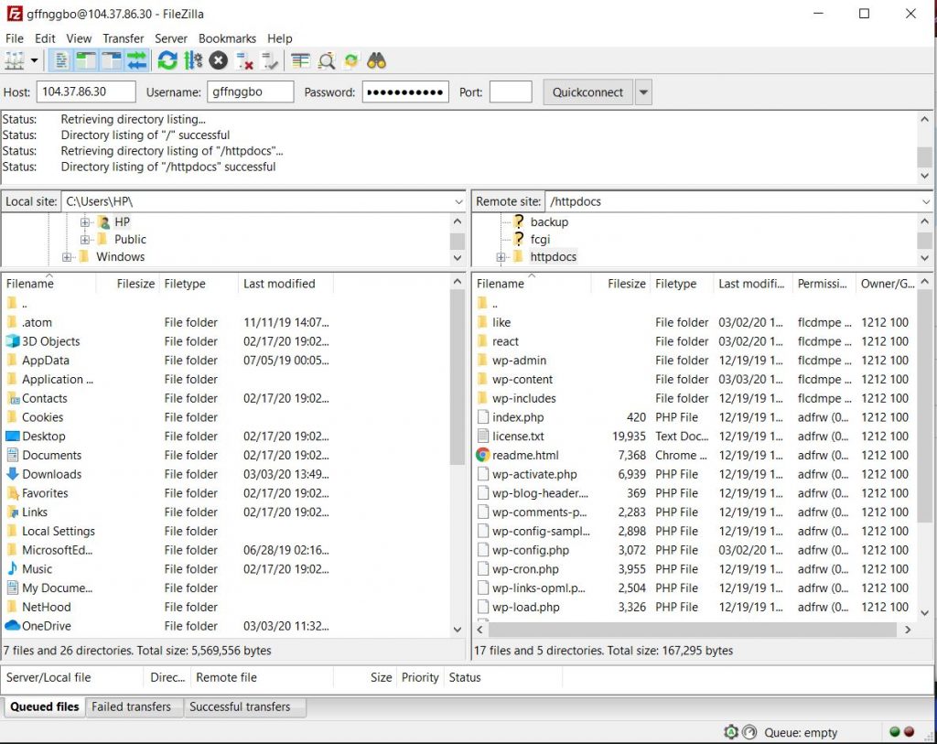Viewport: 937px width, 744px height.
Task: Refresh file and folder lists
Action: click(167, 61)
